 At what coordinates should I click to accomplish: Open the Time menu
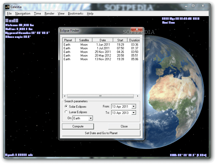point(37,13)
